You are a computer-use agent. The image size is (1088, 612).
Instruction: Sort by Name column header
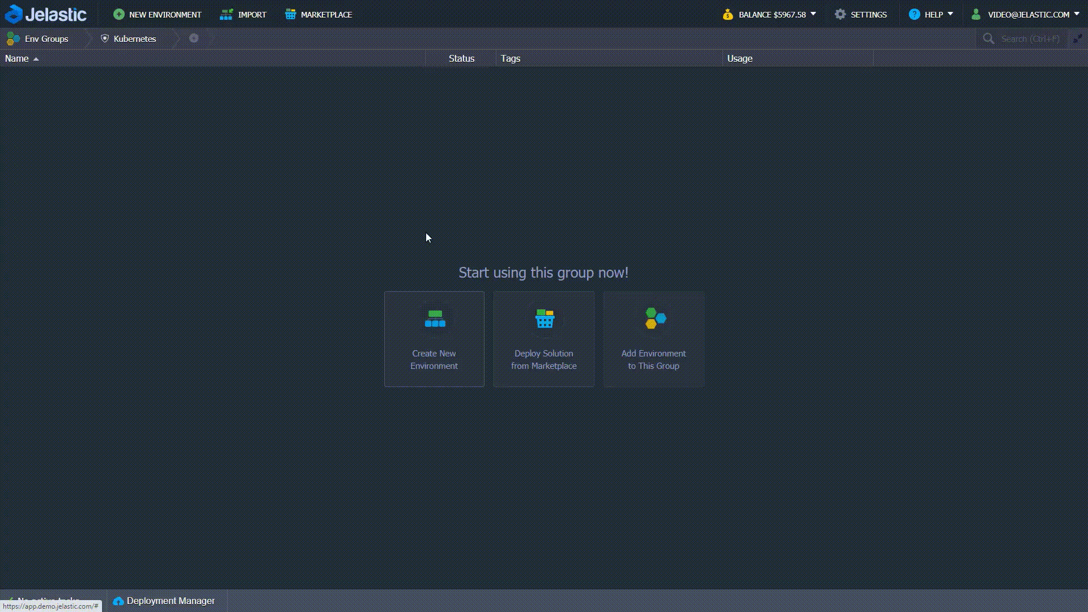[x=17, y=58]
